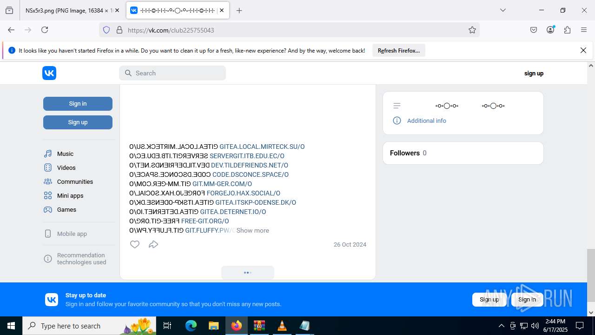The width and height of the screenshot is (595, 335).
Task: Expand the post with Show more
Action: (x=252, y=230)
